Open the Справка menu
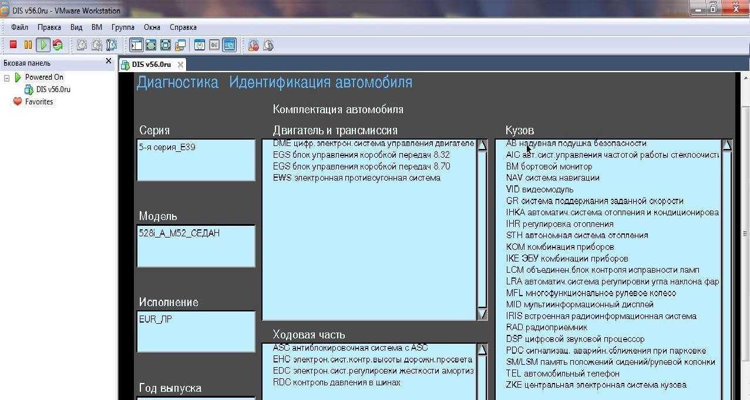Screen dimensions: 750x400 (x=183, y=27)
